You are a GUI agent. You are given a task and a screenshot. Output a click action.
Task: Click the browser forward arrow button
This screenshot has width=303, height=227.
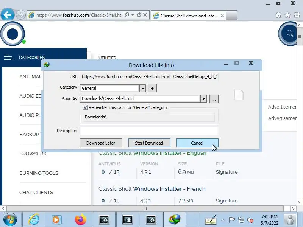pyautogui.click(x=20, y=15)
